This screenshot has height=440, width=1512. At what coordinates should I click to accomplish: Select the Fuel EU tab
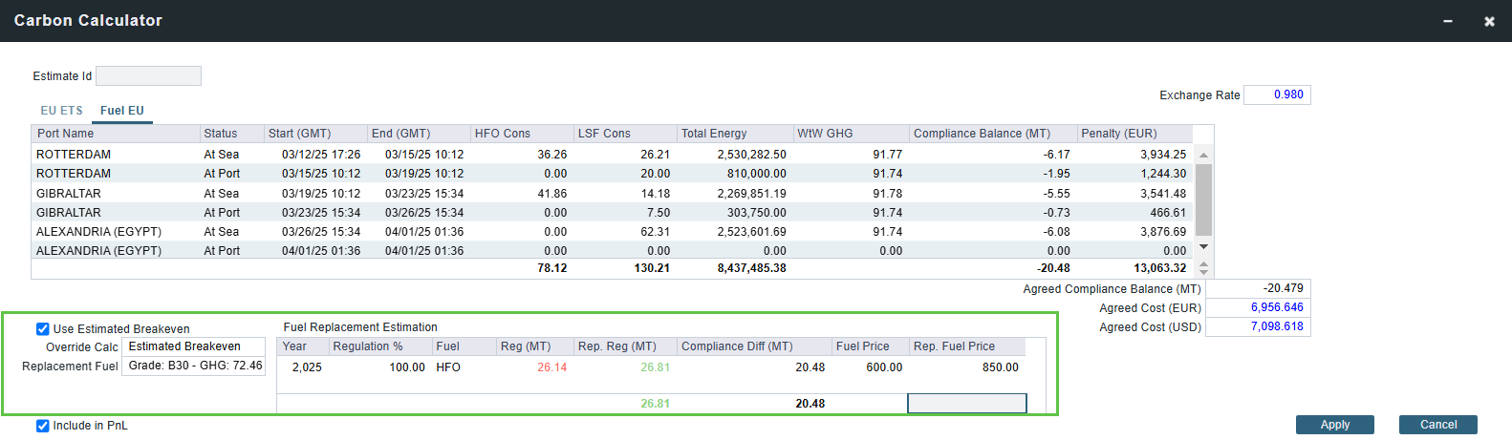click(x=122, y=111)
